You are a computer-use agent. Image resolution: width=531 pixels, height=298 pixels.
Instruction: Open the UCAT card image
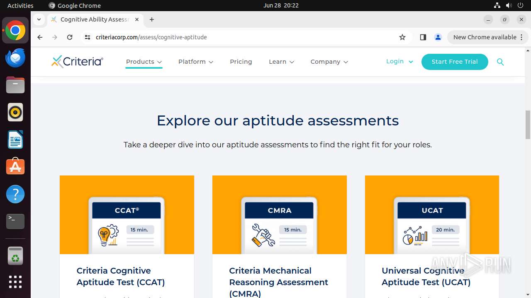click(432, 215)
